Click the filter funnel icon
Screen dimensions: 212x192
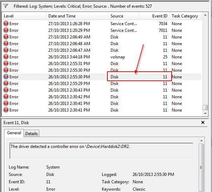coord(6,6)
